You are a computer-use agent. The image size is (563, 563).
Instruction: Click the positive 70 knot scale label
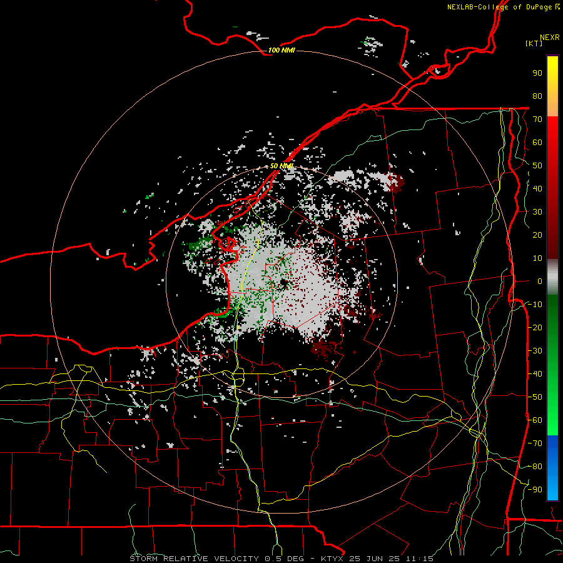click(x=537, y=119)
